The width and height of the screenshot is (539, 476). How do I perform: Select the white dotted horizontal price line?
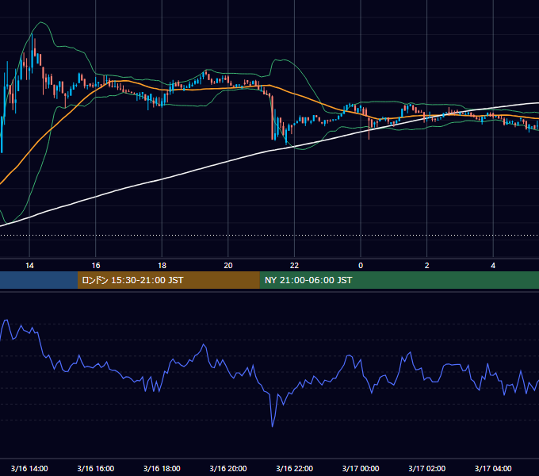click(269, 236)
